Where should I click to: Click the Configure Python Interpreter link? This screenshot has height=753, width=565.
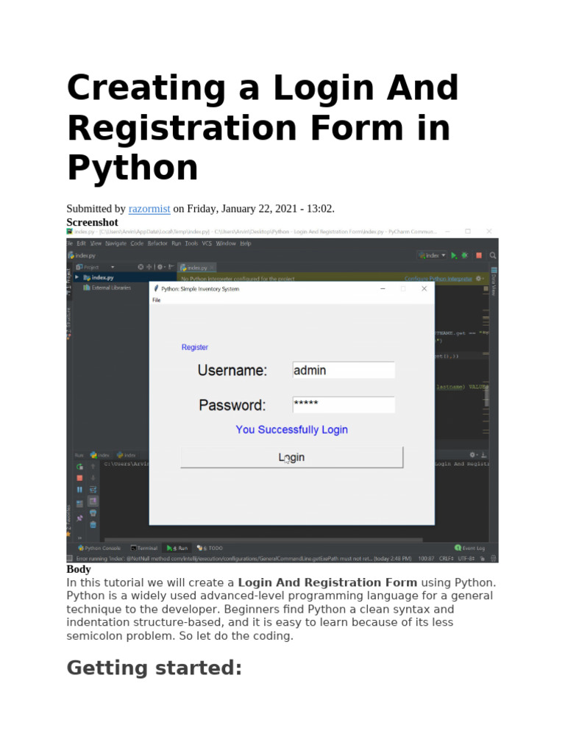click(x=438, y=279)
